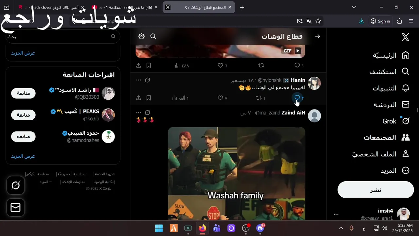
Task: Open floating messages envelope button
Action: pos(15,207)
